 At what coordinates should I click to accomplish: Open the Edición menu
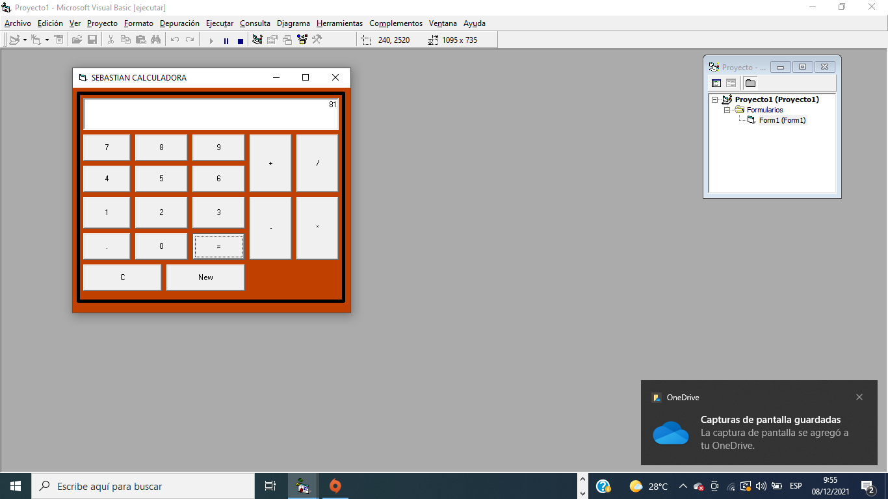point(50,23)
